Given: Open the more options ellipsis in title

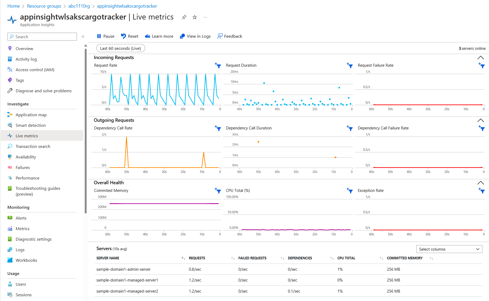Looking at the screenshot, I should pos(205,17).
